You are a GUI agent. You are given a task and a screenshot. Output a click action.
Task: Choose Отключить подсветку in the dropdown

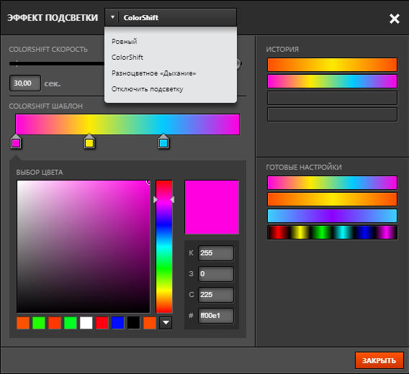click(x=147, y=89)
